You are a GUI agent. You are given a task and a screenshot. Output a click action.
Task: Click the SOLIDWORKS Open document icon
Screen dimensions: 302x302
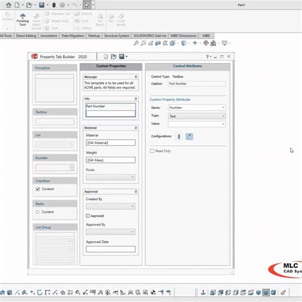point(29,5)
